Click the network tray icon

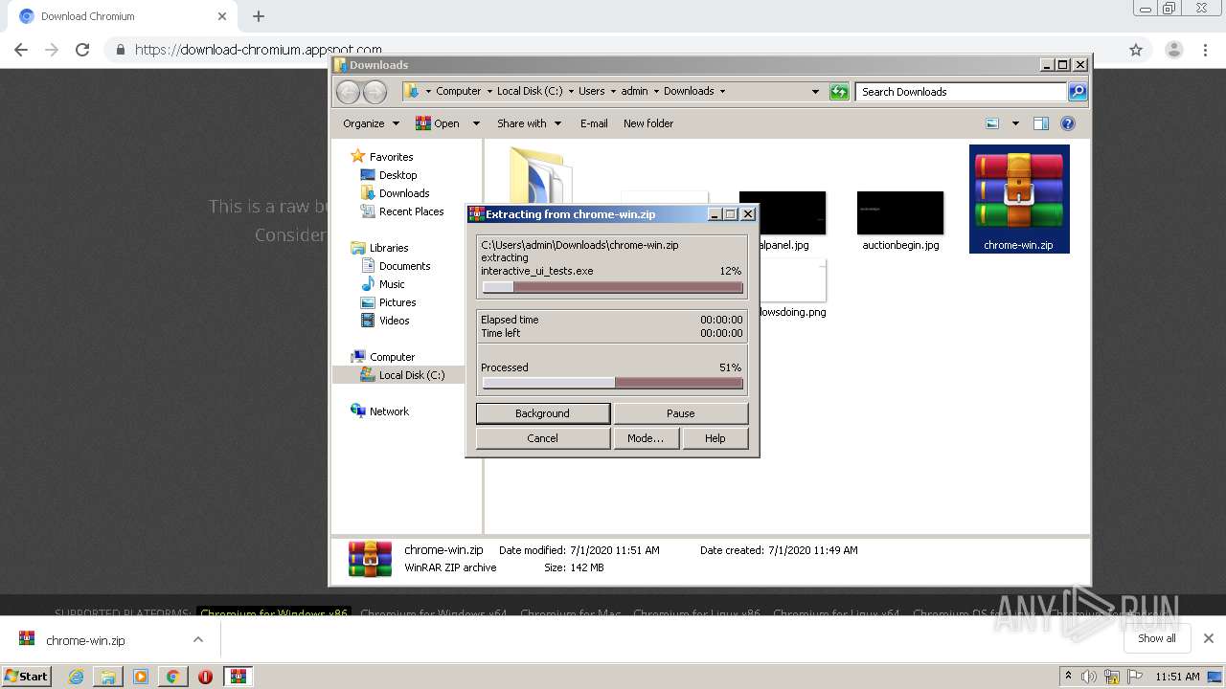(1112, 677)
